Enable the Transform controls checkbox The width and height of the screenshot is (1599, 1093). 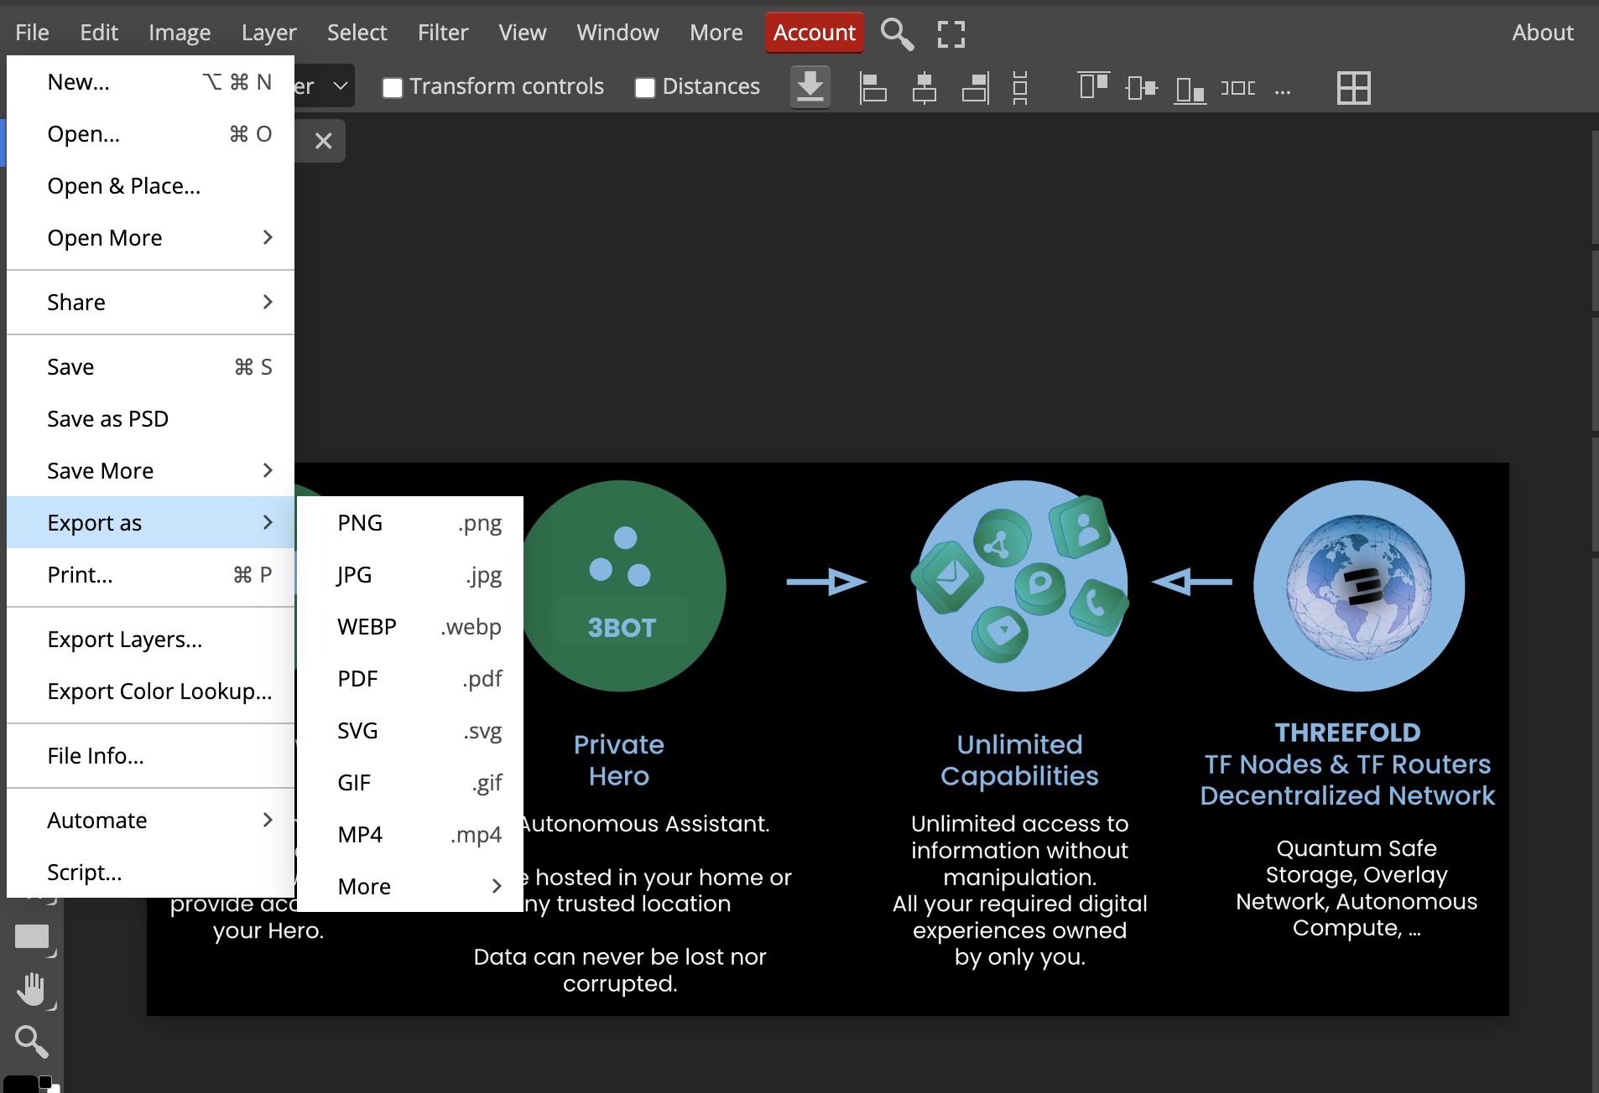point(393,87)
